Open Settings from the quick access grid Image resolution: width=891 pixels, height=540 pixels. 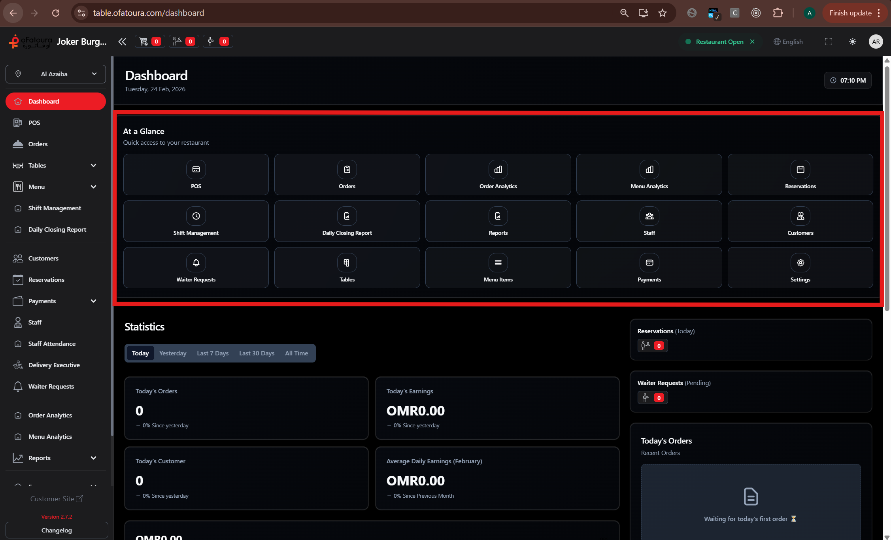tap(800, 268)
